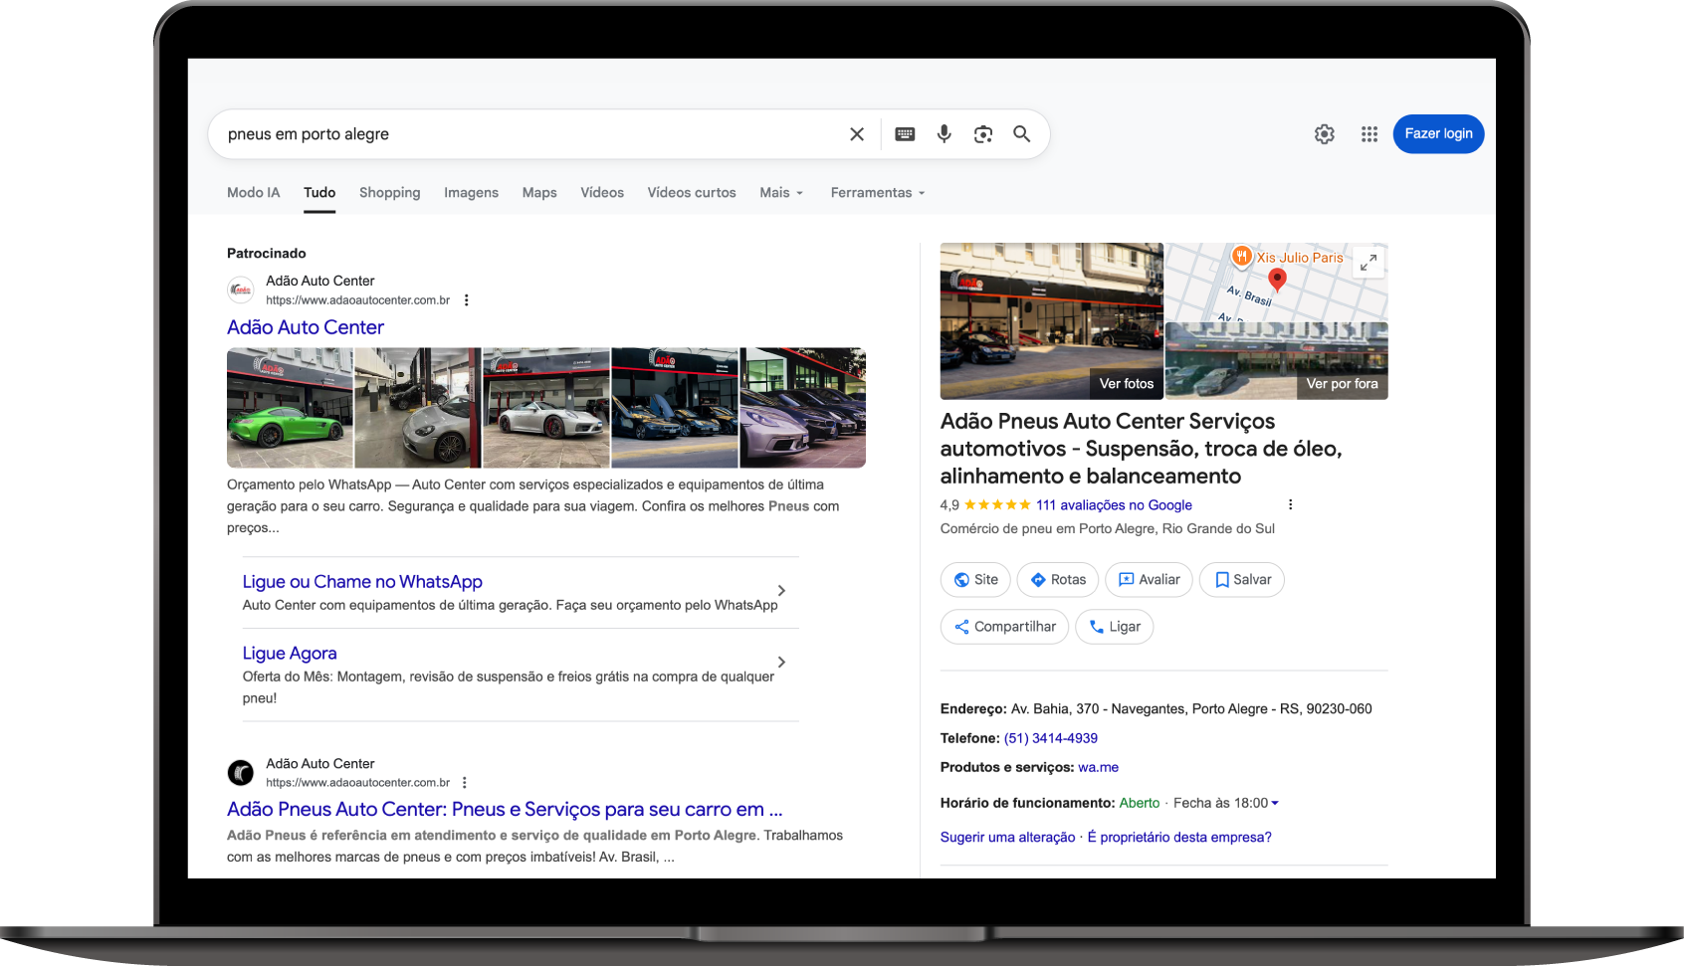Viewport: 1684px width, 966px height.
Task: Open the Ver por fora street view image
Action: point(1276,361)
